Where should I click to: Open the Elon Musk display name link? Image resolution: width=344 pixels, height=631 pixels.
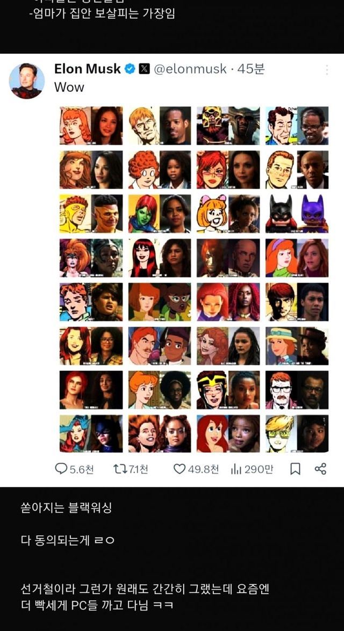click(x=87, y=69)
